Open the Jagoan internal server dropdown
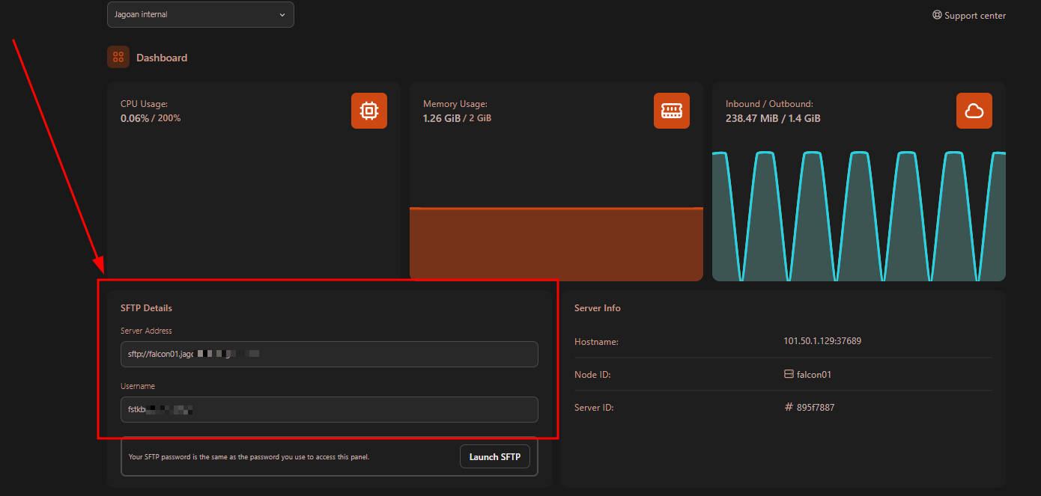The width and height of the screenshot is (1041, 496). 201,14
